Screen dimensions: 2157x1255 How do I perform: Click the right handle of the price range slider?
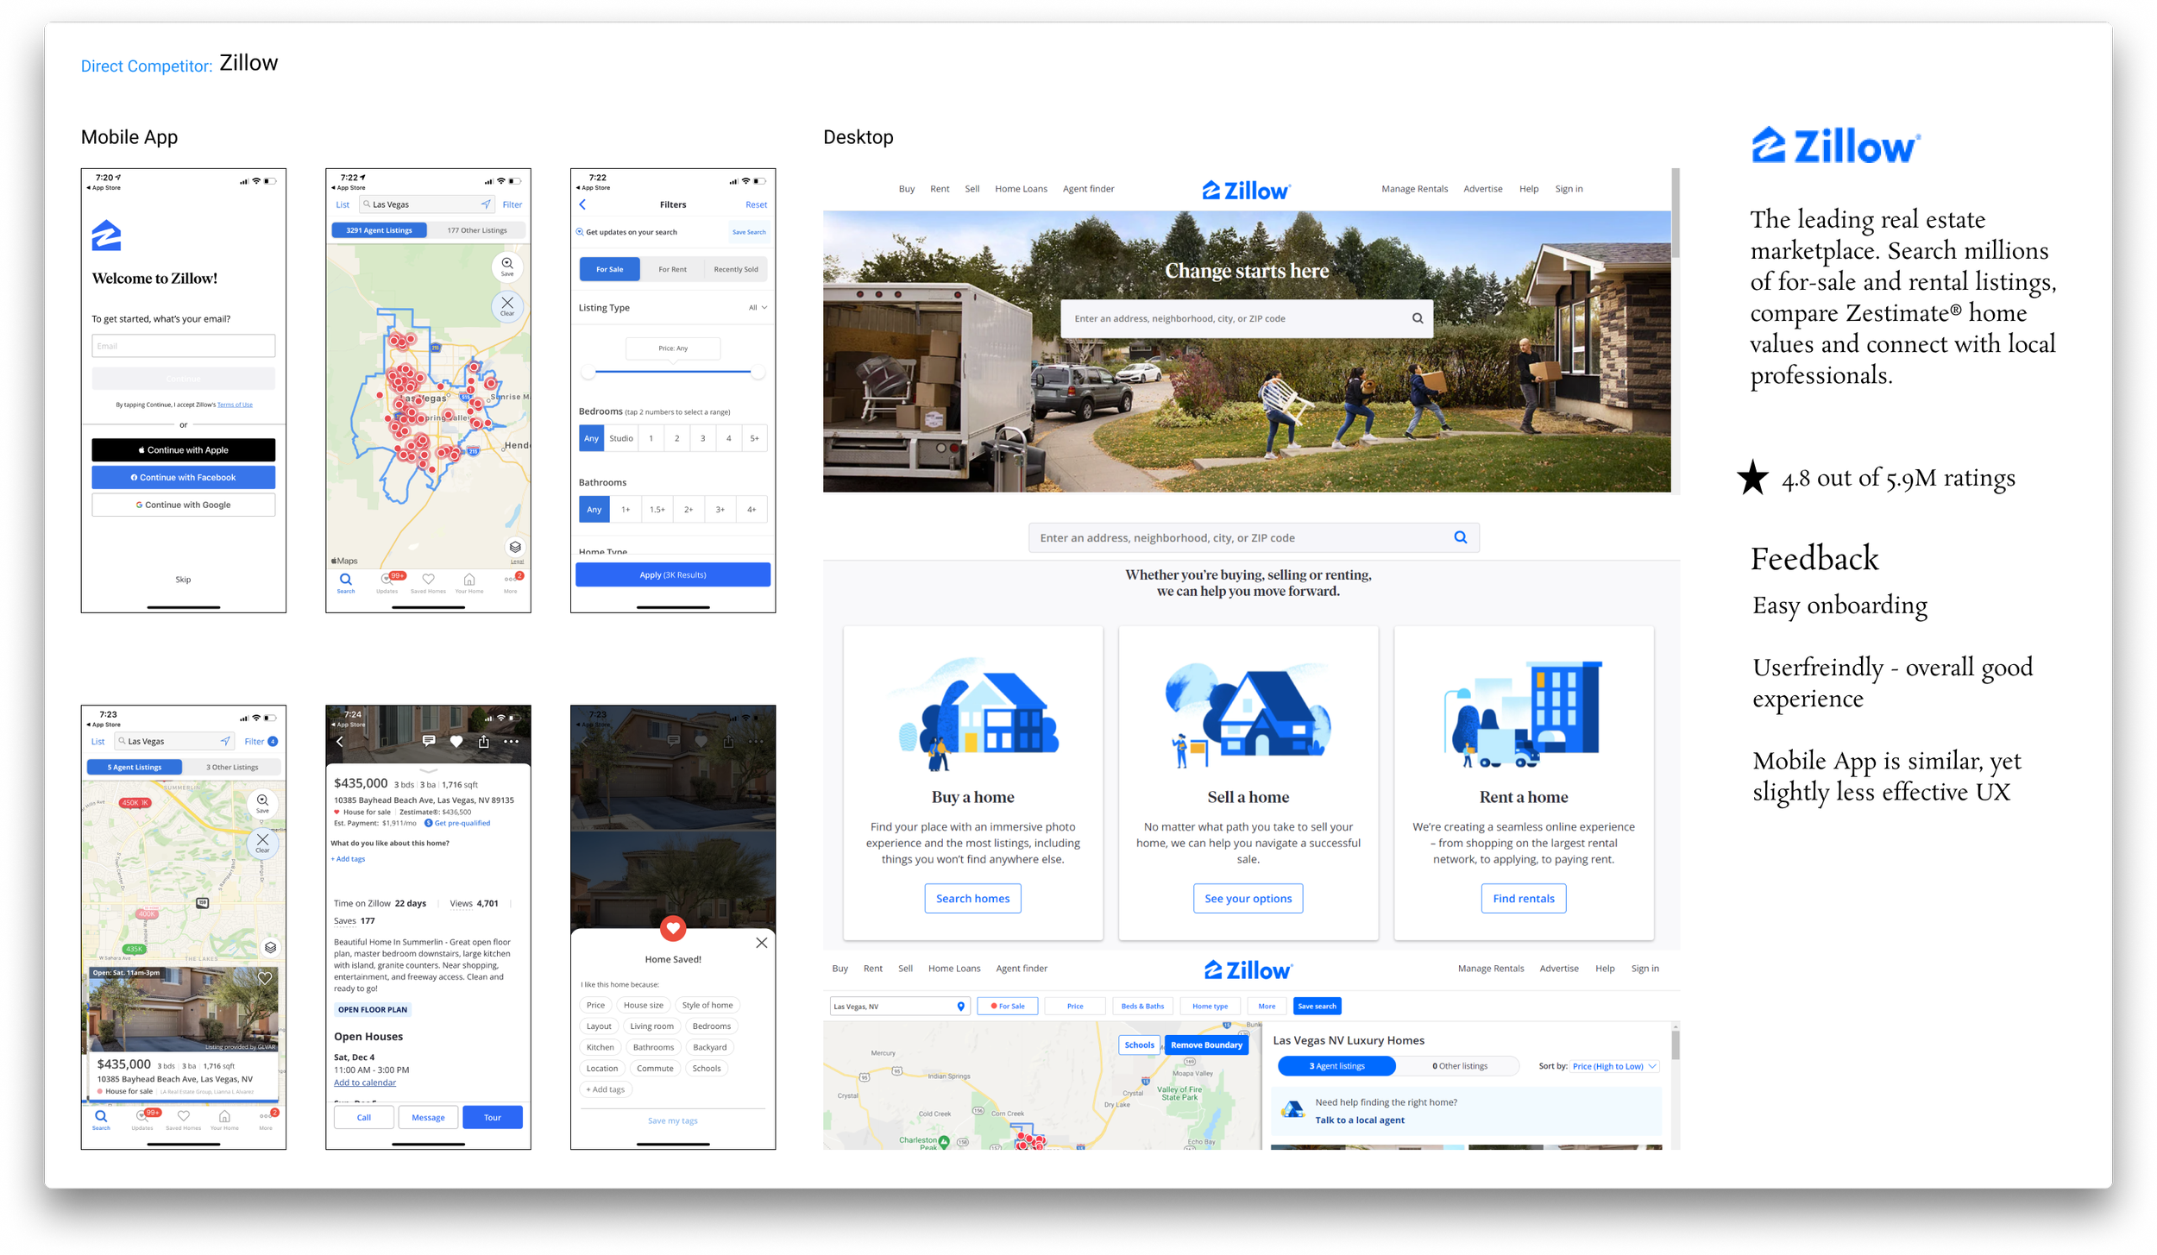click(x=757, y=372)
